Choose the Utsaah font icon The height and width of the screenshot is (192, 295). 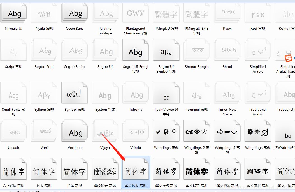[13, 131]
